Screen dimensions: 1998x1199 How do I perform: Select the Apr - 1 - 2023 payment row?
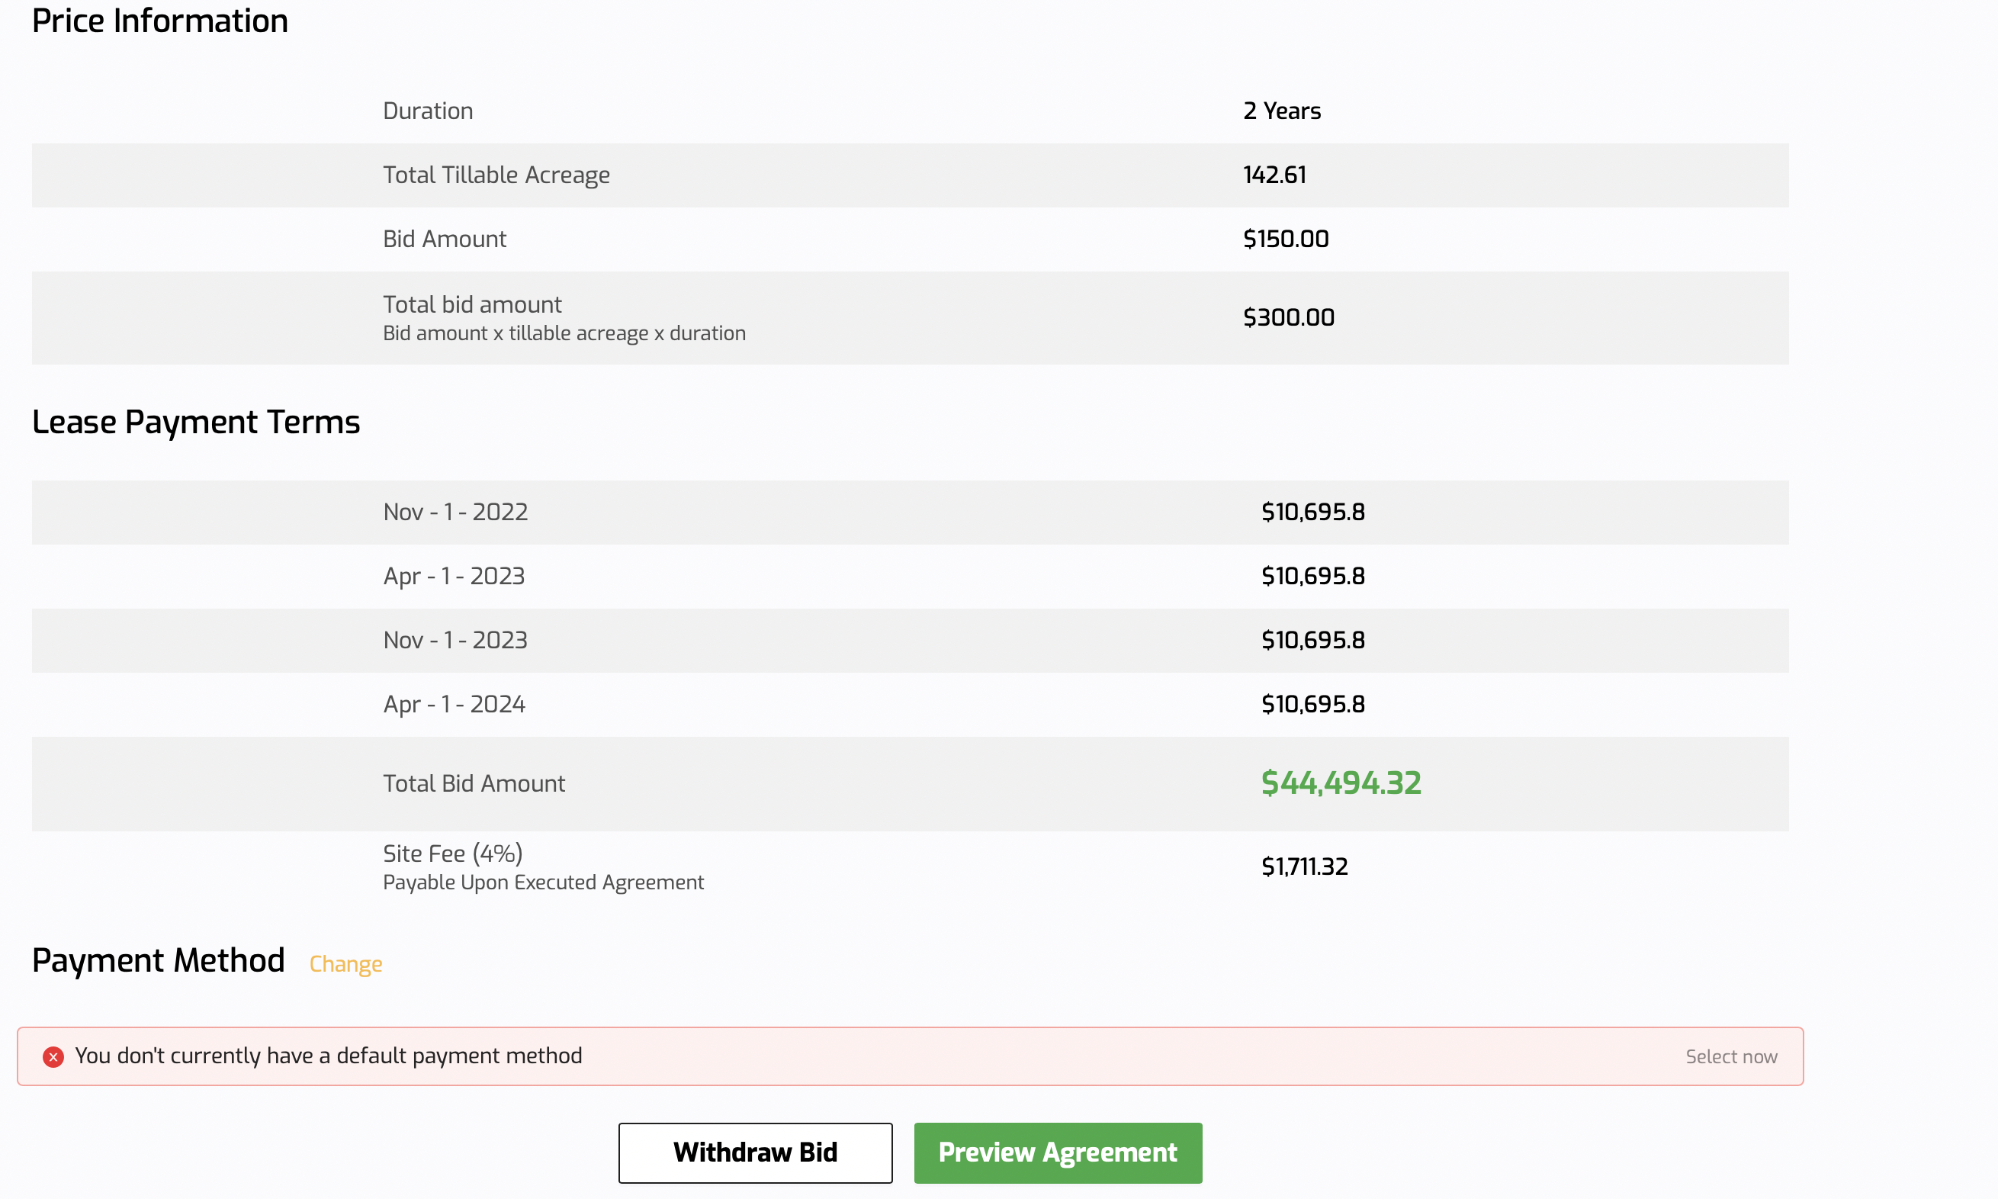pos(454,576)
